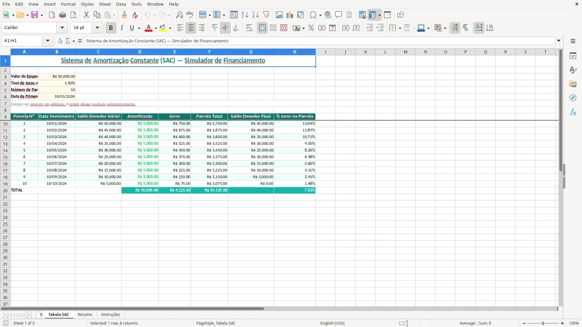This screenshot has height=327, width=582.
Task: Click the Sort Ascending icon
Action: coord(245,15)
